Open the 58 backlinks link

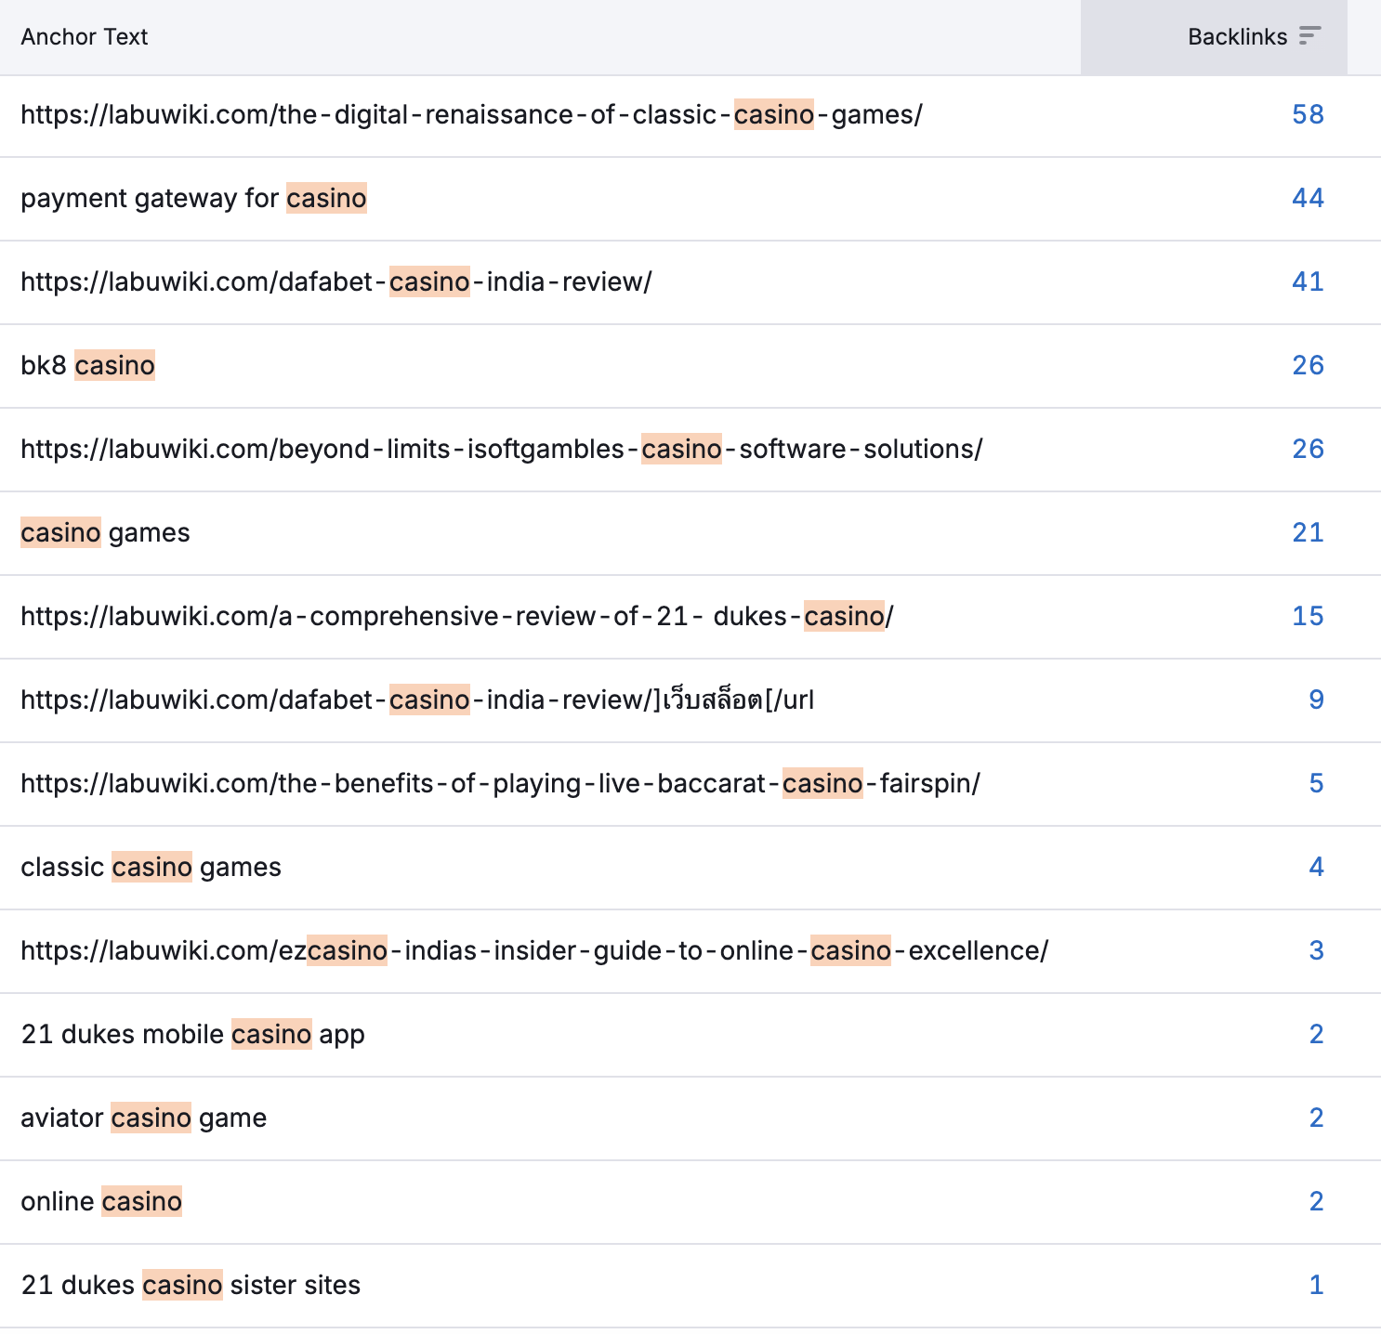click(x=1309, y=114)
